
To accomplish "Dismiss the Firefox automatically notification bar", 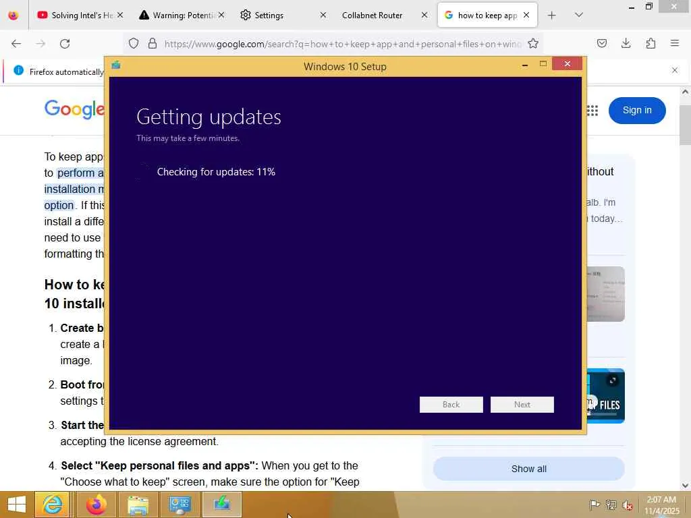I will click(x=675, y=70).
